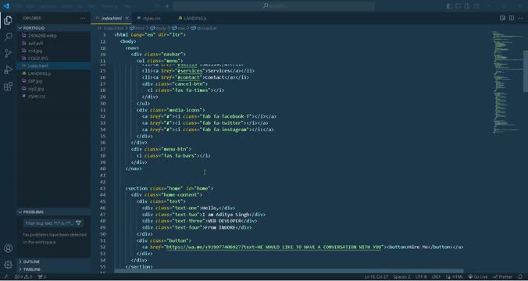Click the open preview to the side icon
This screenshot has height=281, width=528.
(502, 18)
